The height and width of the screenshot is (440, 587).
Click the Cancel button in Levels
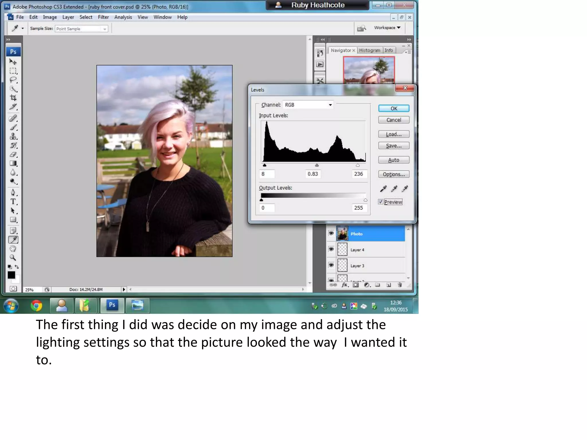tap(394, 120)
